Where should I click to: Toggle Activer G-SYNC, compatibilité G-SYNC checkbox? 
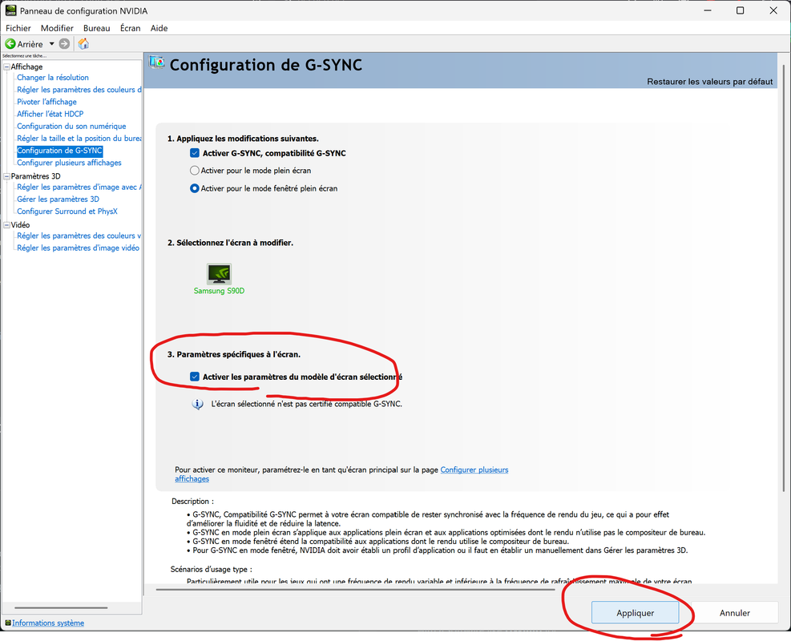pos(195,153)
